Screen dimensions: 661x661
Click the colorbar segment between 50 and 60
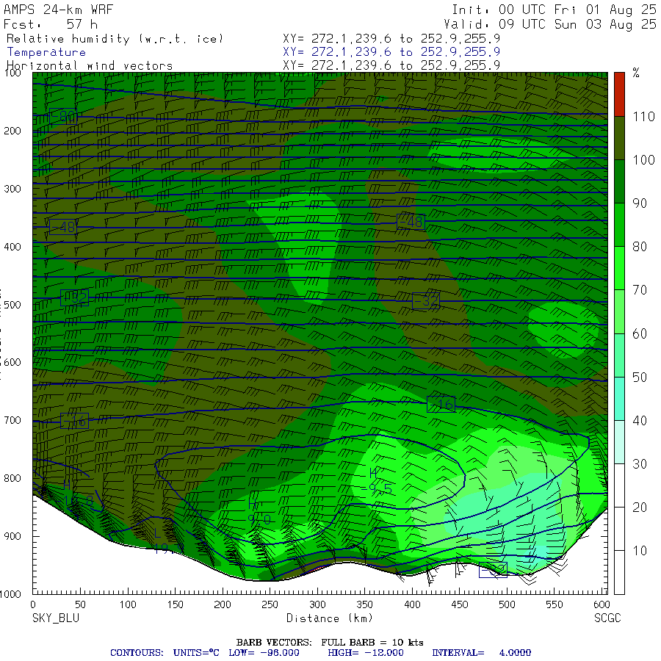(x=619, y=355)
